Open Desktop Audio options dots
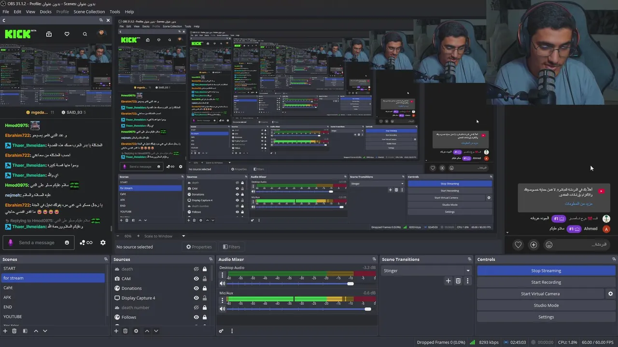This screenshot has height=347, width=618. point(223,276)
